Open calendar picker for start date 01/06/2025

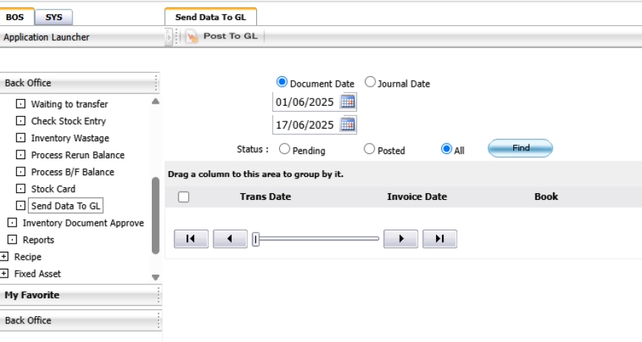click(x=348, y=102)
